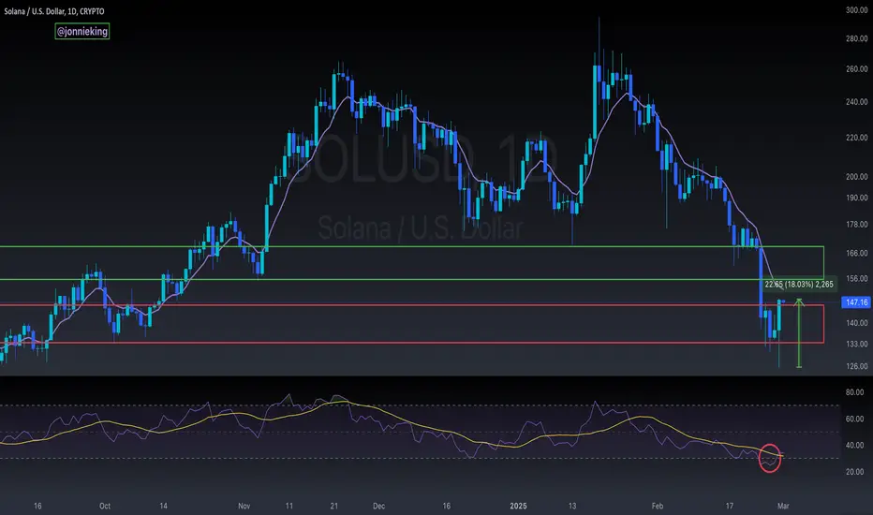Viewport: 873px width, 515px height.
Task: Click the 280.00 price axis label
Action: tap(856, 38)
